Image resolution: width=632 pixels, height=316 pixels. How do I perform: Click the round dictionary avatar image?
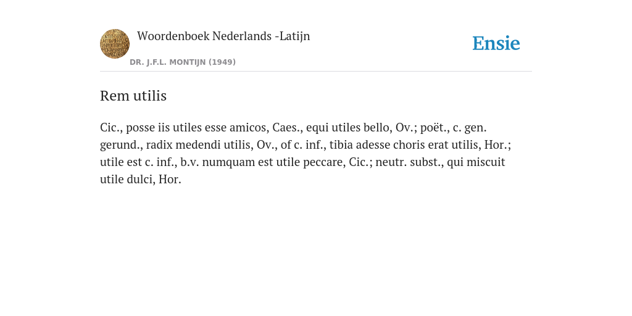click(115, 44)
